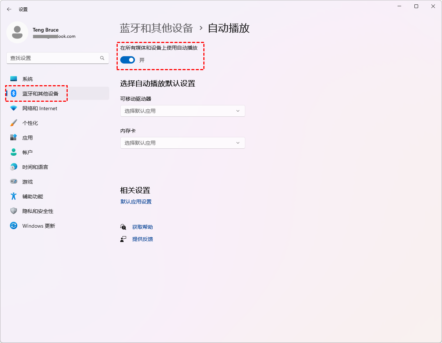Click the Windows 更新 sync icon
The height and width of the screenshot is (343, 442).
[14, 226]
